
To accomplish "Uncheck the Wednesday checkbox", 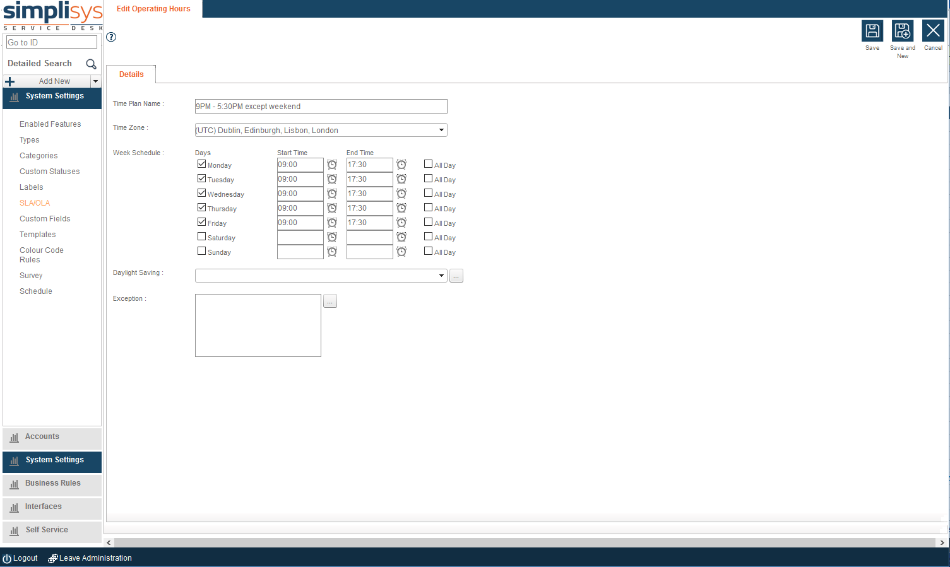I will coord(201,193).
